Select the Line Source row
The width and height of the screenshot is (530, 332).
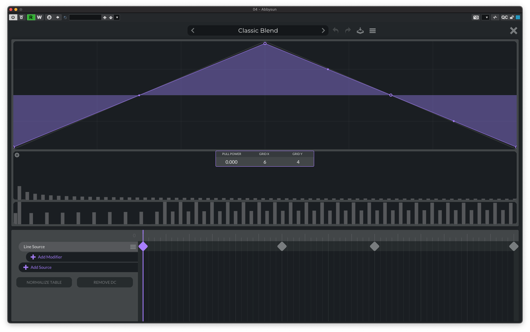[78, 247]
